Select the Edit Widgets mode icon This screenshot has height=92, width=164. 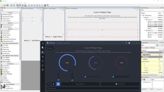pos(17,5)
